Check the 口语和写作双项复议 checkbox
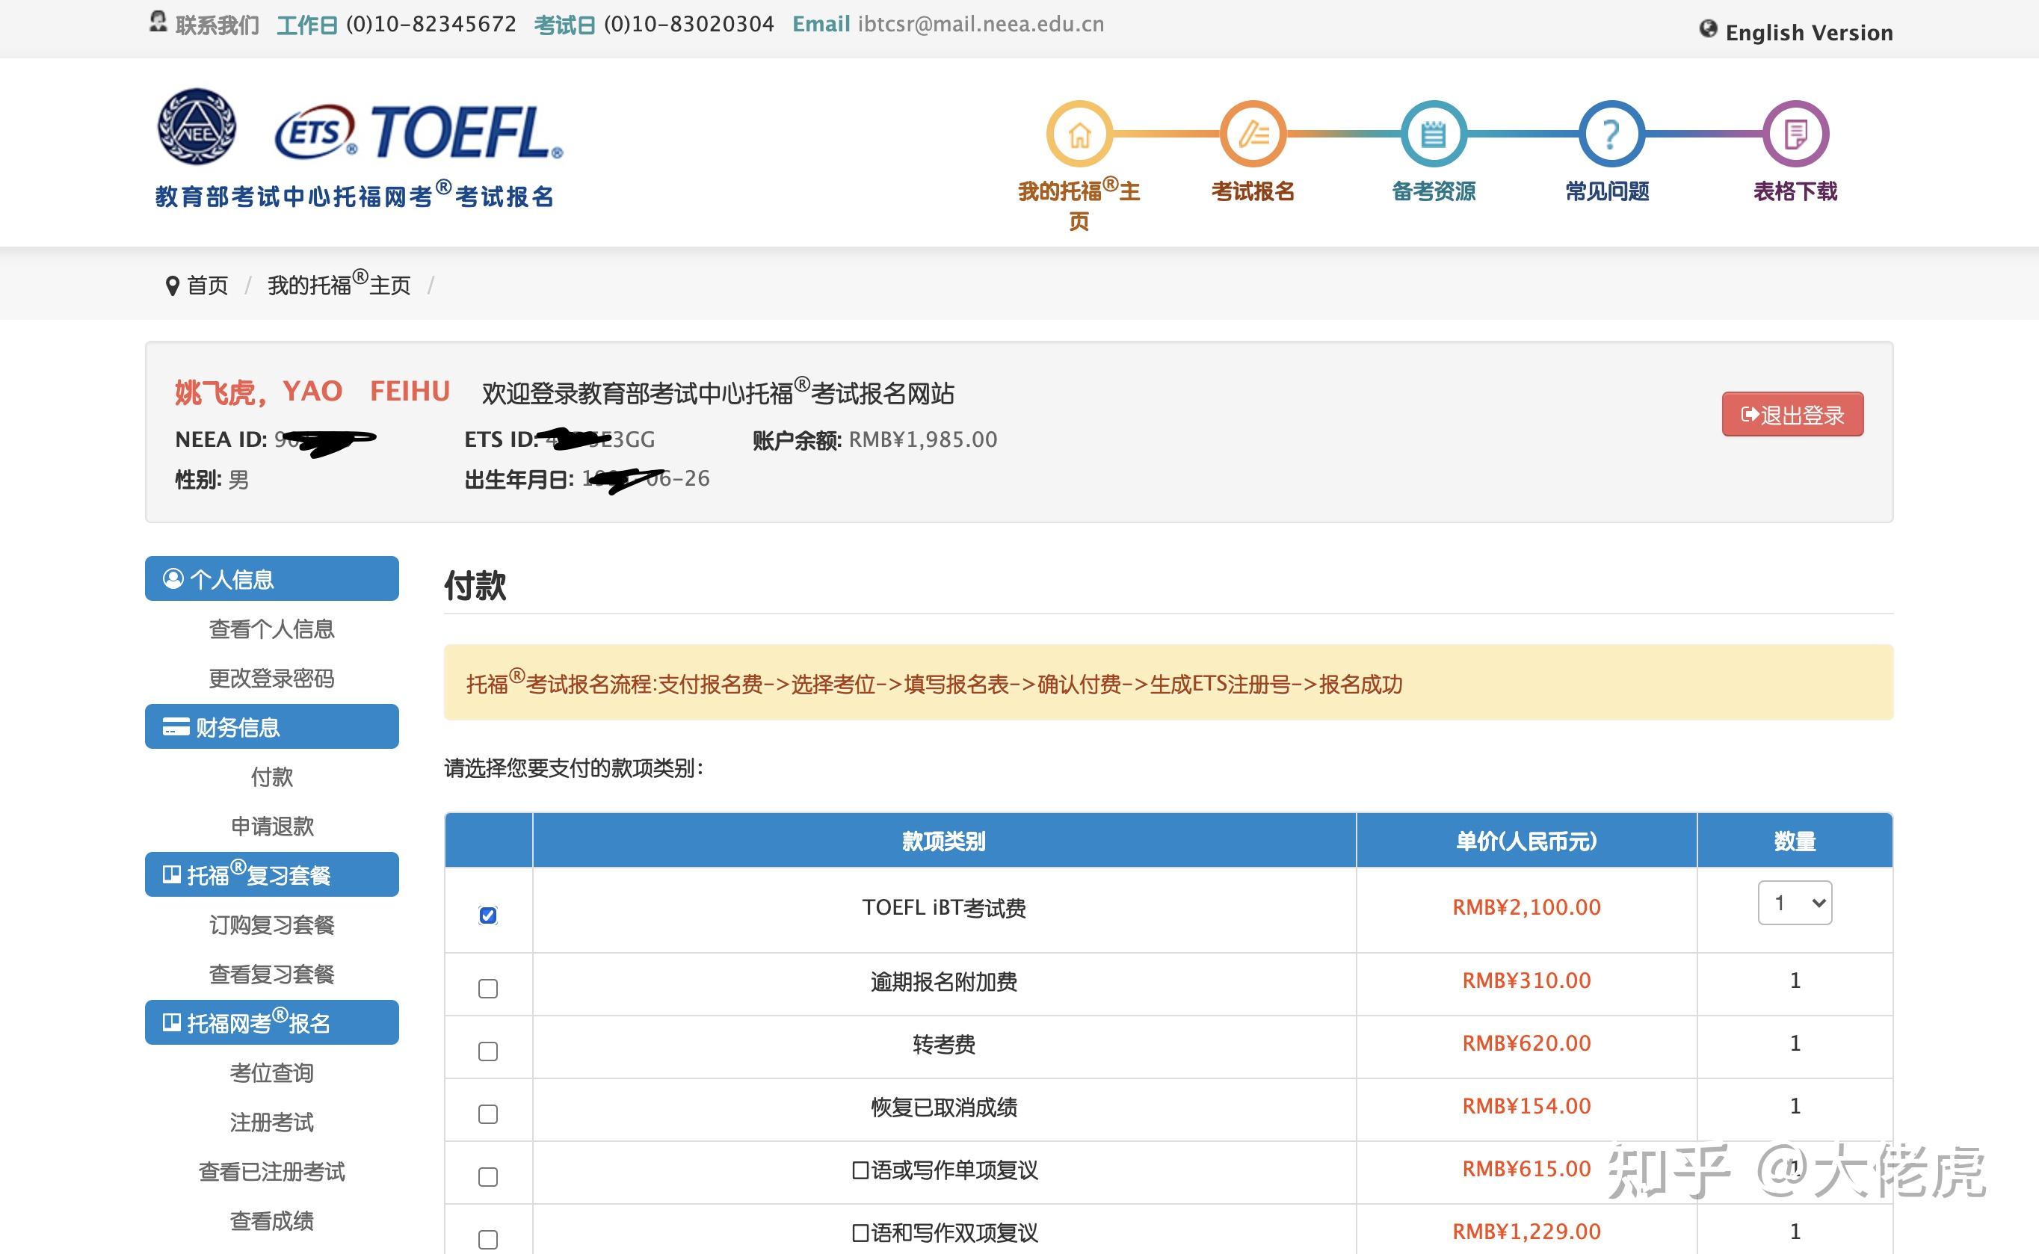2039x1254 pixels. [488, 1240]
